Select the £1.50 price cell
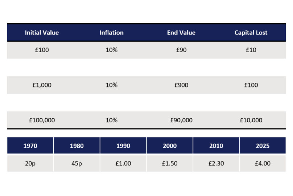This screenshot has height=196, width=293. 169,164
